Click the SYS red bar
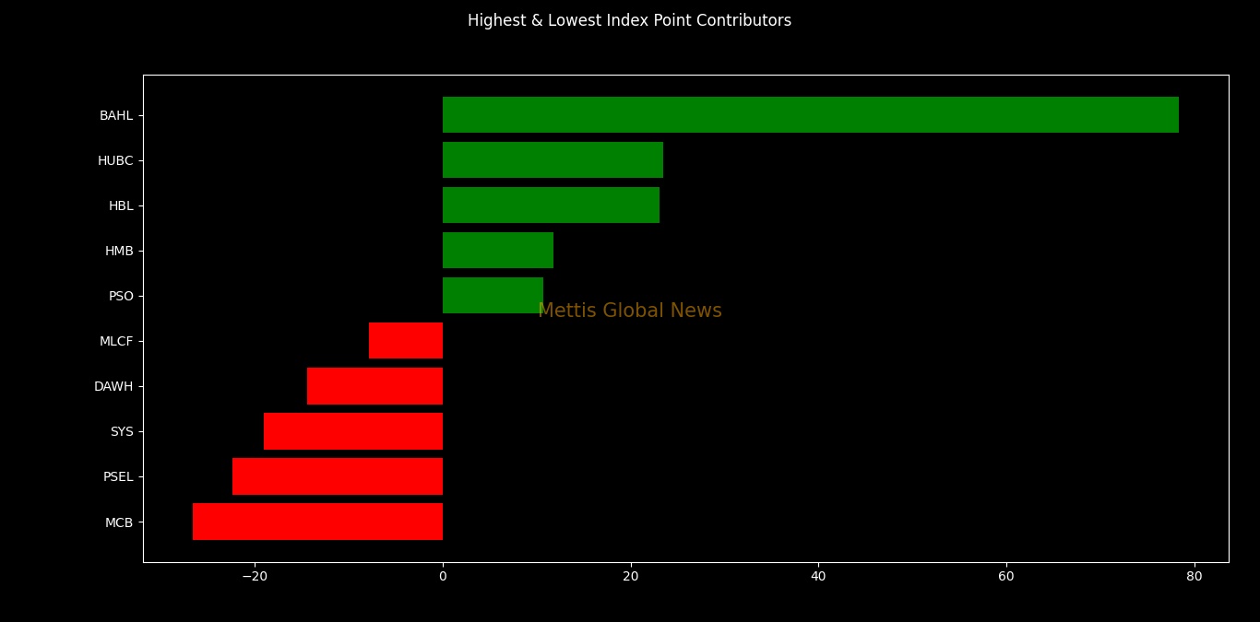Screen dimensions: 1260x622 tap(353, 431)
